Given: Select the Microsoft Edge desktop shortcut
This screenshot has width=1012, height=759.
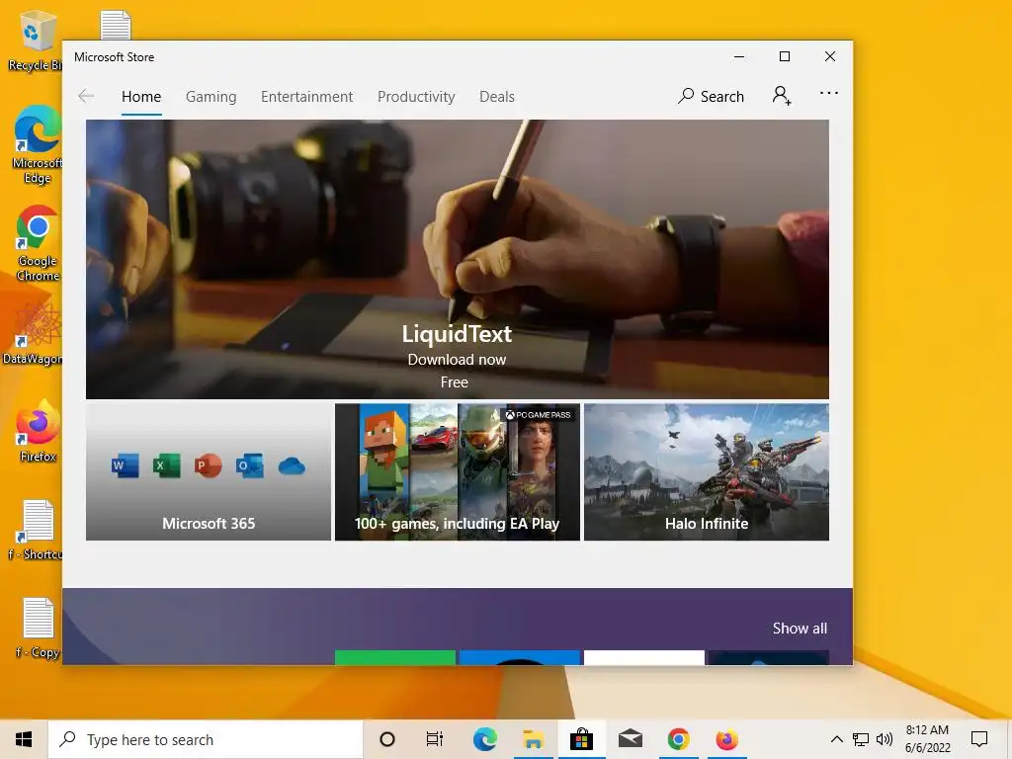Looking at the screenshot, I should coord(37,144).
